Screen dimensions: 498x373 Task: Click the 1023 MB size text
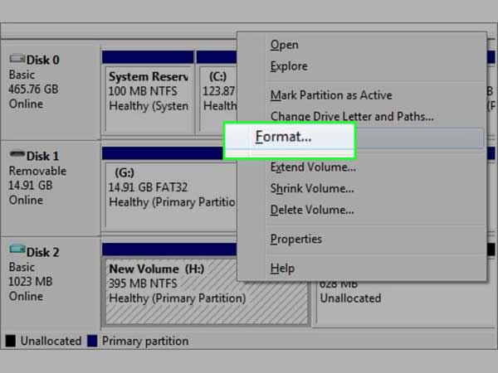pos(31,282)
